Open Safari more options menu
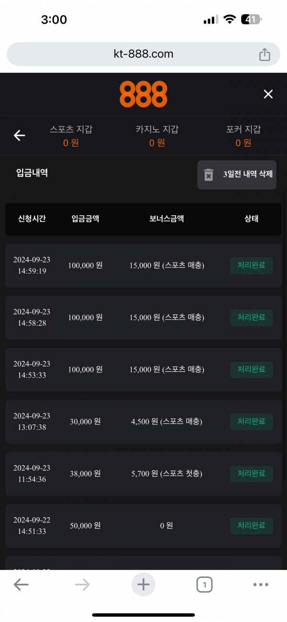The image size is (287, 622). [x=261, y=584]
